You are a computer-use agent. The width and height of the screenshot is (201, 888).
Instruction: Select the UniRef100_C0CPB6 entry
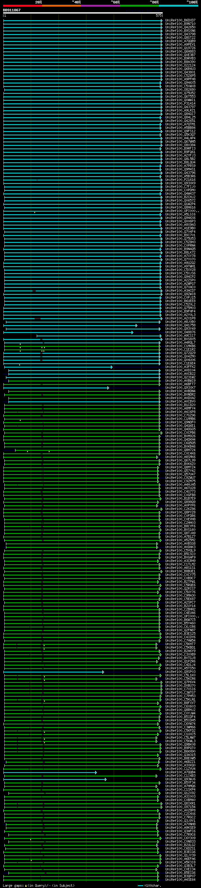(x=180, y=433)
